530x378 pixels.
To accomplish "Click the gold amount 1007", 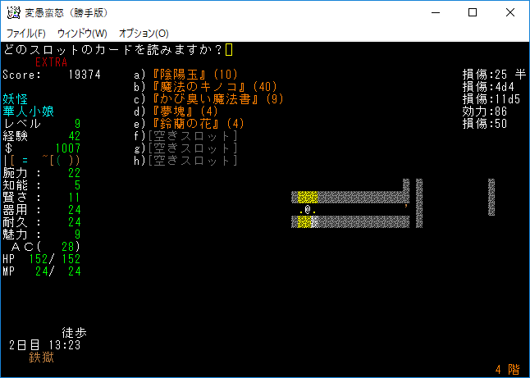I will coord(67,148).
